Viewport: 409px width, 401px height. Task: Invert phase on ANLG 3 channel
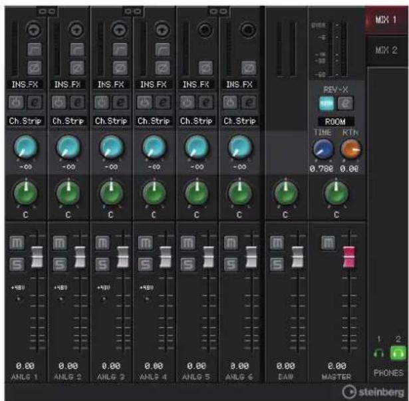pos(120,68)
